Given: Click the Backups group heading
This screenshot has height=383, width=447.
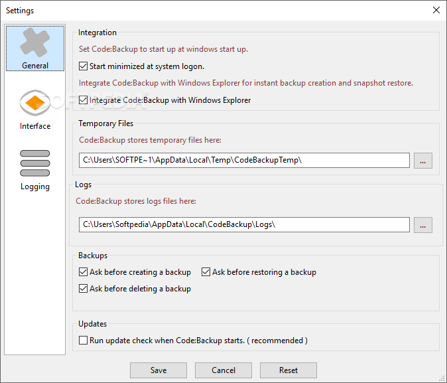Looking at the screenshot, I should [93, 256].
